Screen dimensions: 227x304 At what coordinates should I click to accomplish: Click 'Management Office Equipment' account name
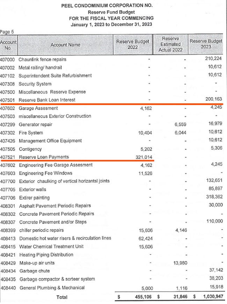(x=50, y=141)
